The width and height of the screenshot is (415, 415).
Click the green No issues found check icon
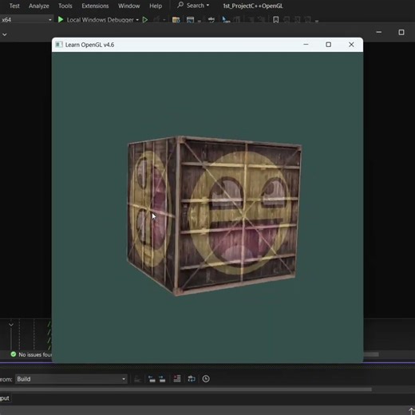point(14,354)
